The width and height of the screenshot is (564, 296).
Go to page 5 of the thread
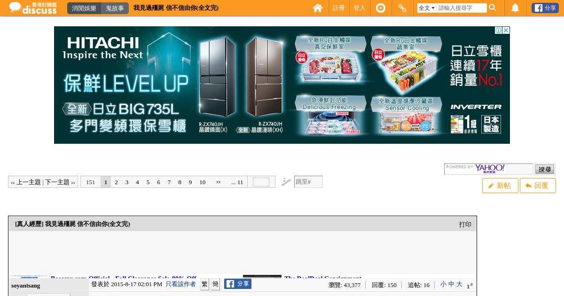coord(148,182)
